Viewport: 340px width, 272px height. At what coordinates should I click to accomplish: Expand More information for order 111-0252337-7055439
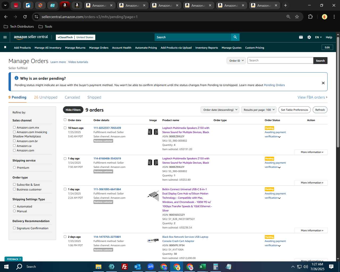click(x=311, y=152)
